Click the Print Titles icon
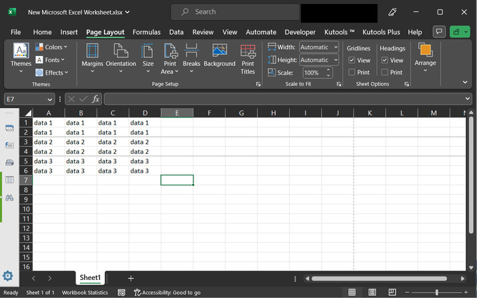The height and width of the screenshot is (298, 477). click(248, 59)
